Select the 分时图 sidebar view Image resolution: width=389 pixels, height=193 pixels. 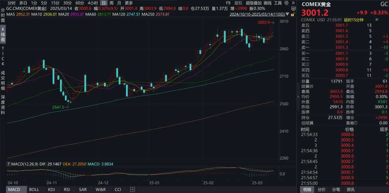tap(3, 15)
